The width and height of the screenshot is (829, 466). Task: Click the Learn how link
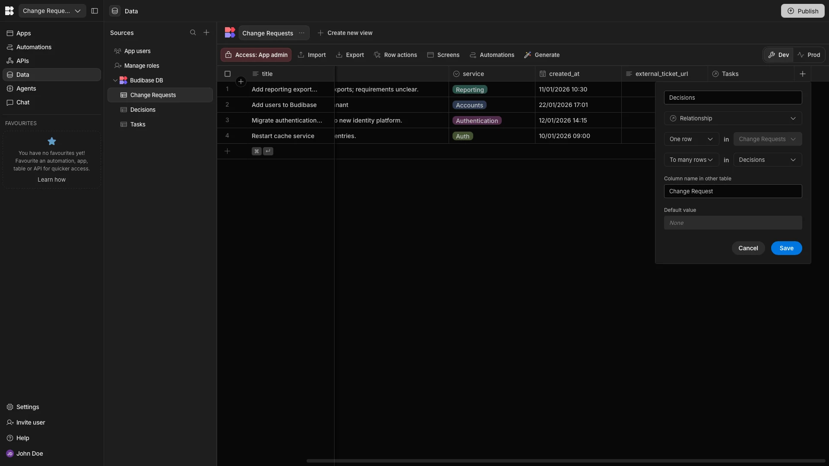[51, 179]
